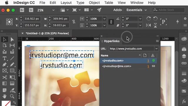This screenshot has width=188, height=106.
Task: Open the Links panel icon
Action: coord(184,63)
